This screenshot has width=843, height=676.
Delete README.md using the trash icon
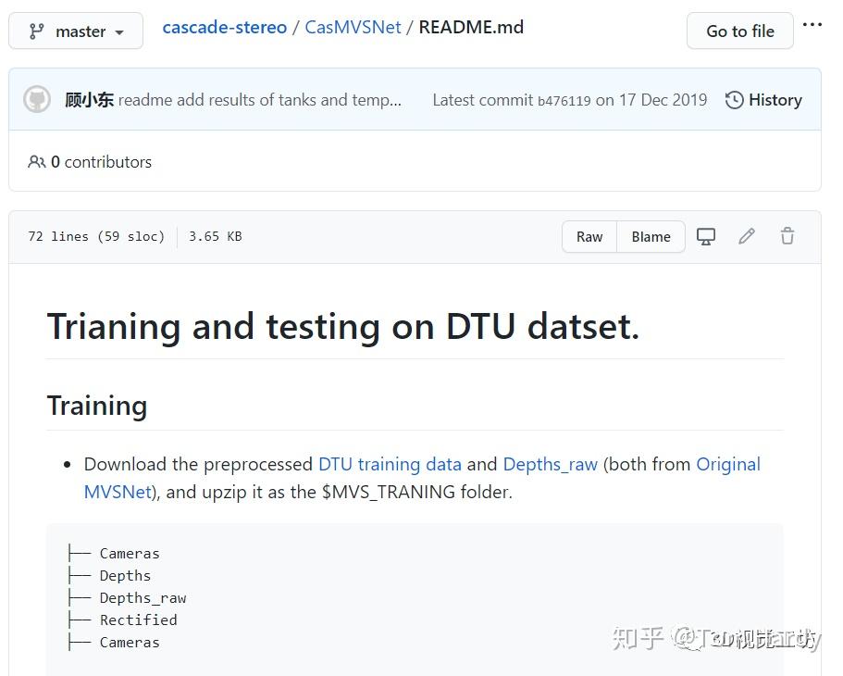(787, 236)
